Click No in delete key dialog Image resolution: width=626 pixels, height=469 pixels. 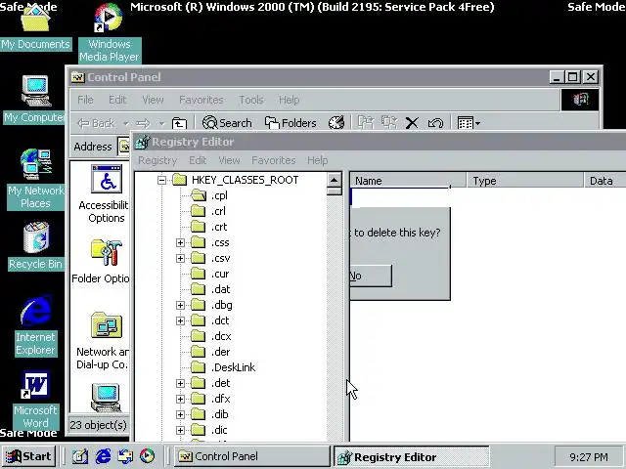[371, 276]
